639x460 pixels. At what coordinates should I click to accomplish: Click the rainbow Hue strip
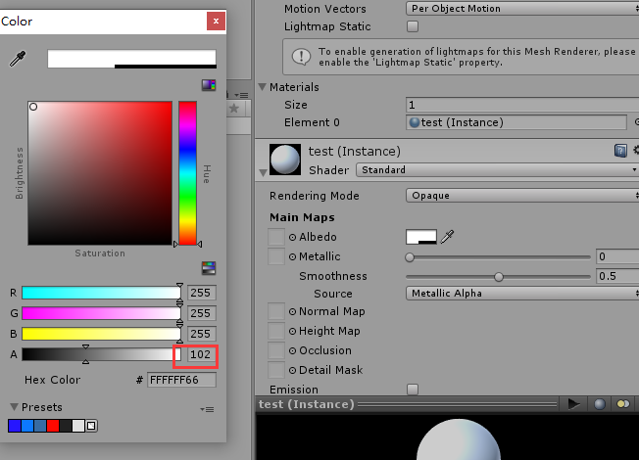coord(188,173)
